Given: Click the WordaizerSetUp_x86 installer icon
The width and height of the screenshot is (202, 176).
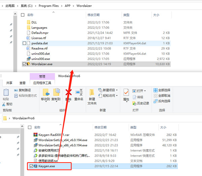Looking at the screenshot, I should tap(35, 145).
